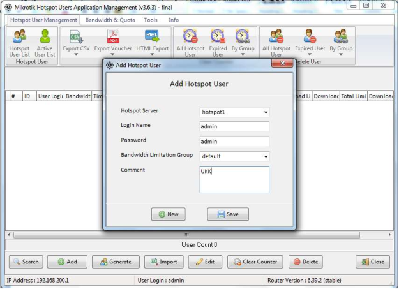399x289 pixels.
Task: Click the By Group clock icon
Action: 243,36
